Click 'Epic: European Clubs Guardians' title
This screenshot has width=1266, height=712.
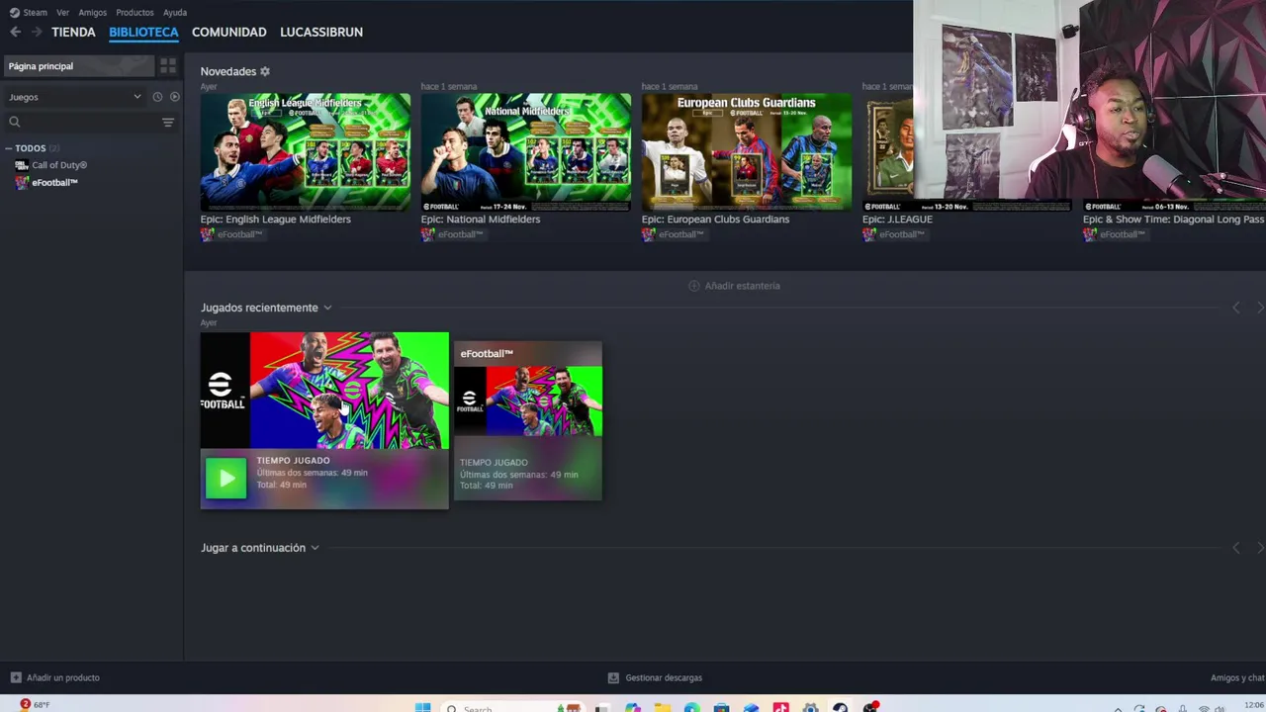click(x=716, y=220)
